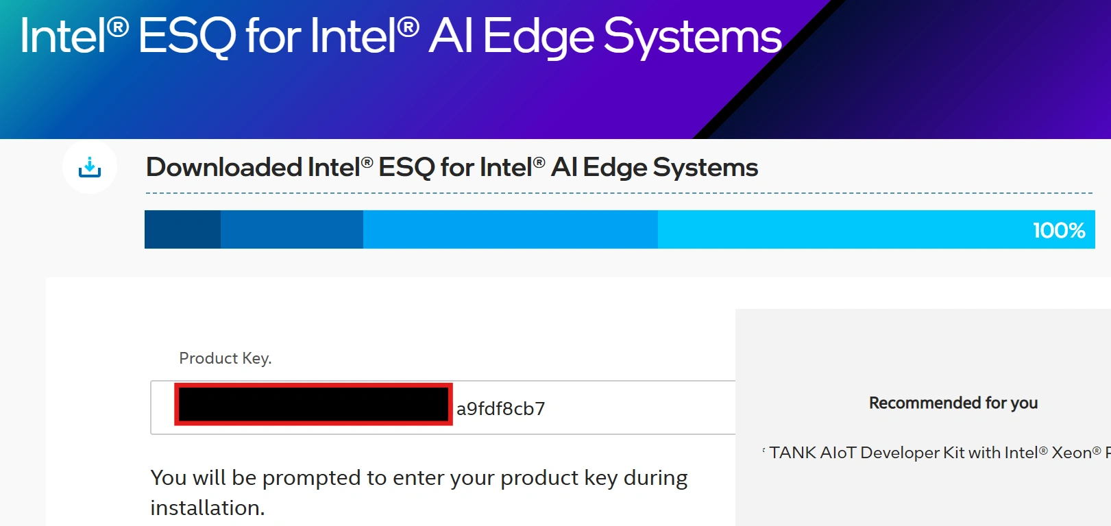Click the large banner title text
The image size is (1111, 526).
400,36
